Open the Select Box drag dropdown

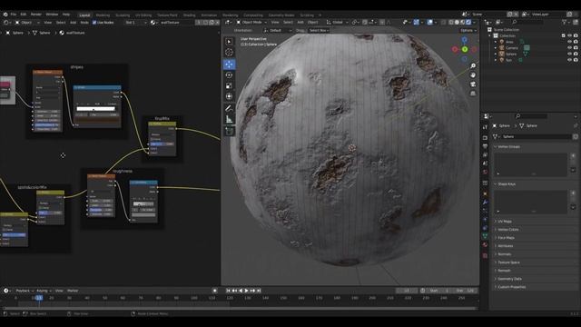[319, 30]
